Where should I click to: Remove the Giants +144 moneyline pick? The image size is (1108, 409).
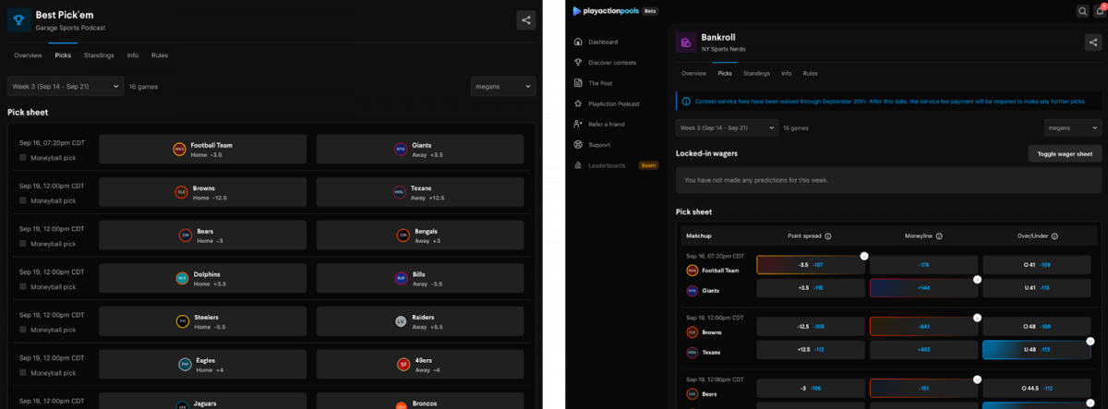pyautogui.click(x=977, y=279)
